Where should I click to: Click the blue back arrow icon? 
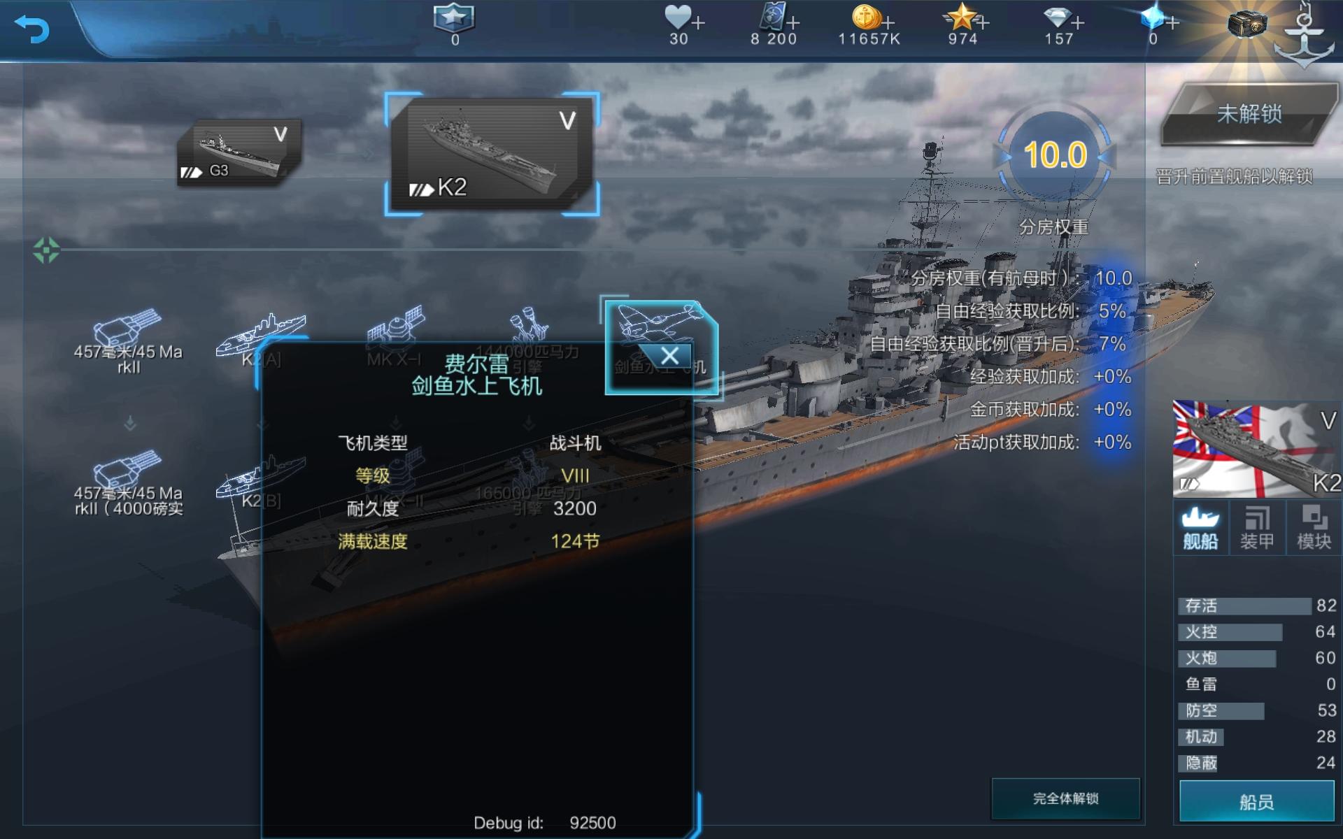(x=31, y=29)
